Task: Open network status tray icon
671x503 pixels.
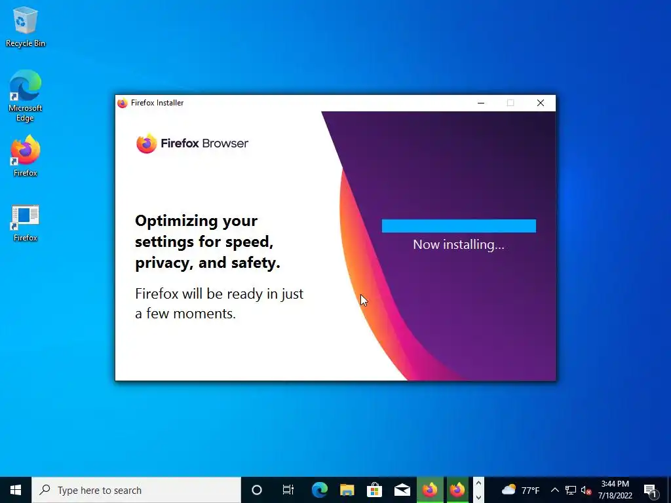Action: (x=571, y=490)
